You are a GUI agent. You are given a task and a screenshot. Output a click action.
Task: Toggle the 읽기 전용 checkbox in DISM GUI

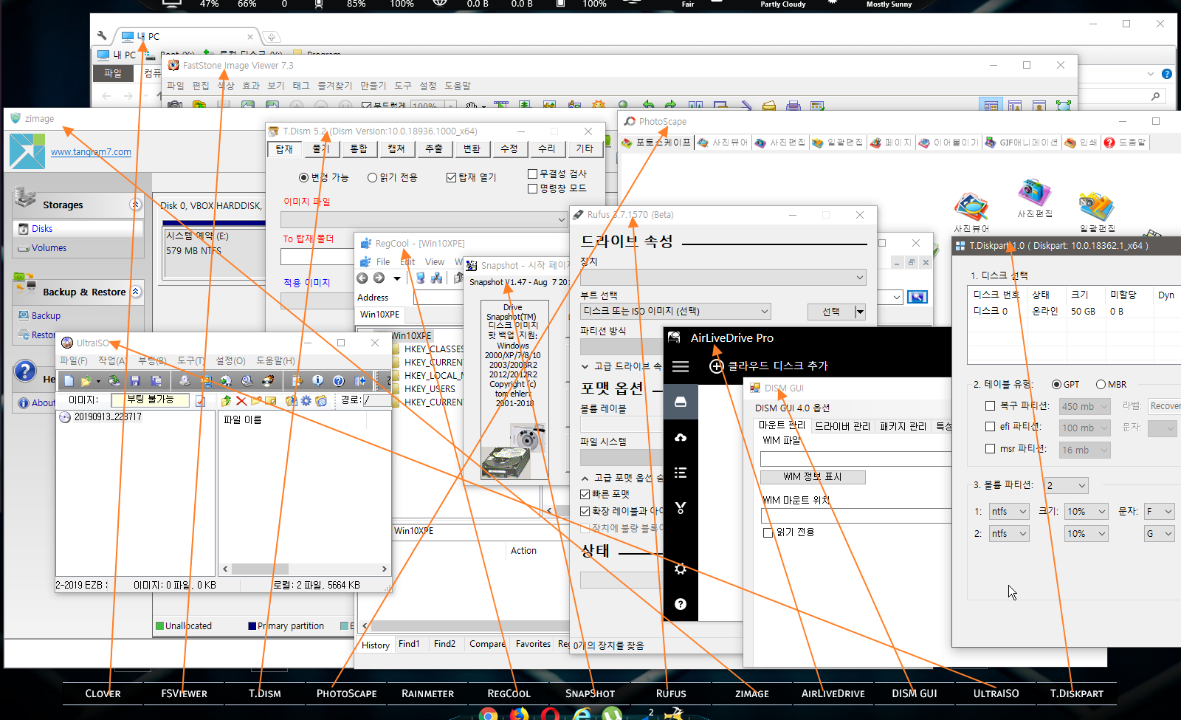tap(768, 532)
